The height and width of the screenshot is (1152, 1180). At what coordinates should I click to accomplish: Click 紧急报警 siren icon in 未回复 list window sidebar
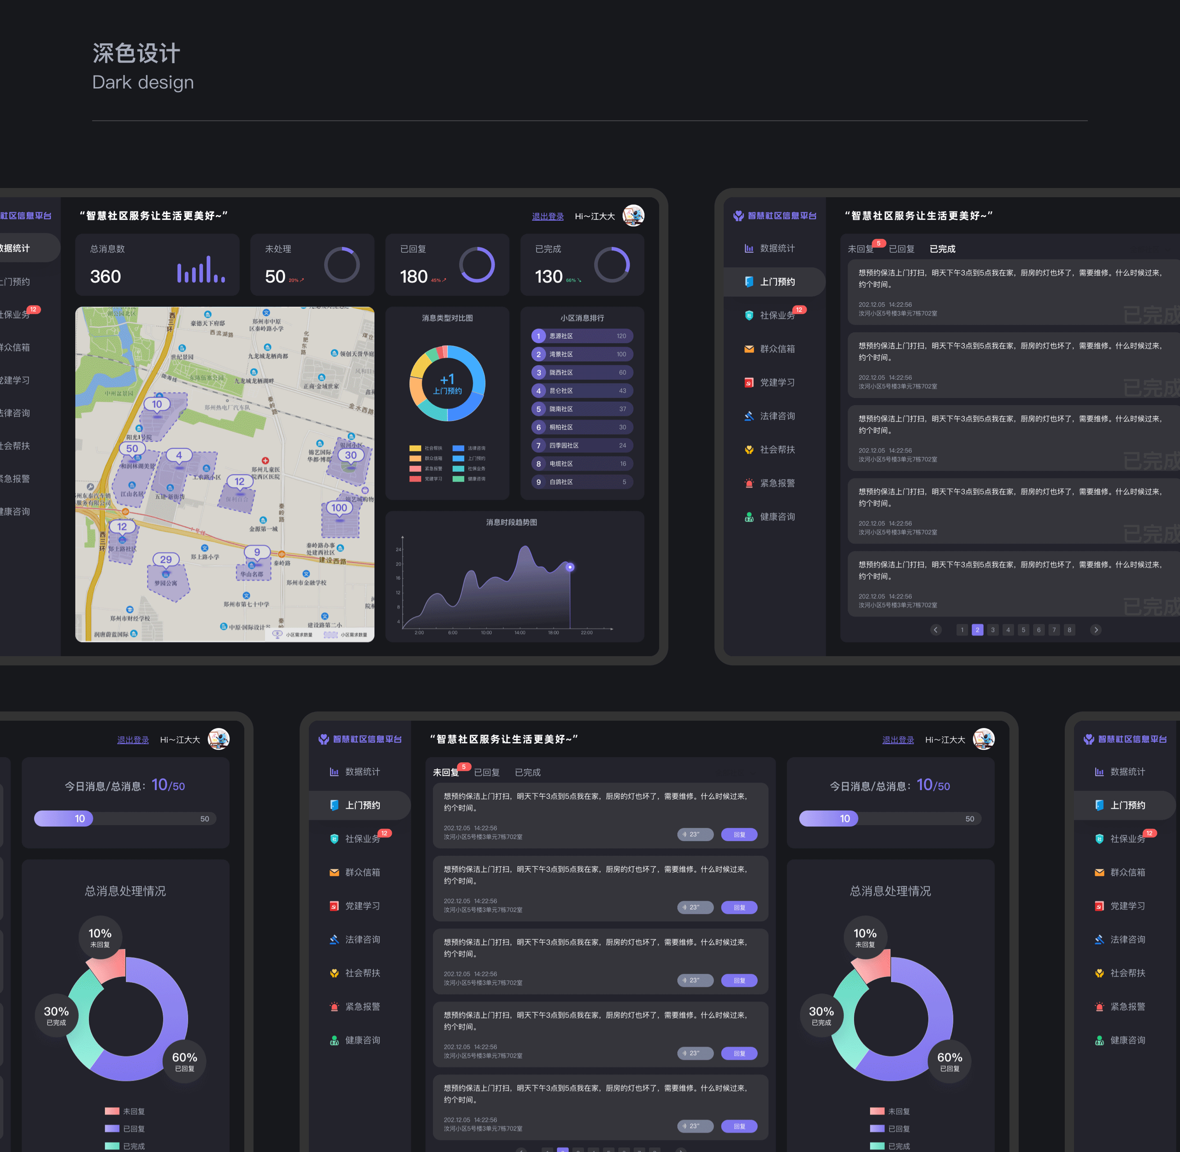[x=334, y=1007]
